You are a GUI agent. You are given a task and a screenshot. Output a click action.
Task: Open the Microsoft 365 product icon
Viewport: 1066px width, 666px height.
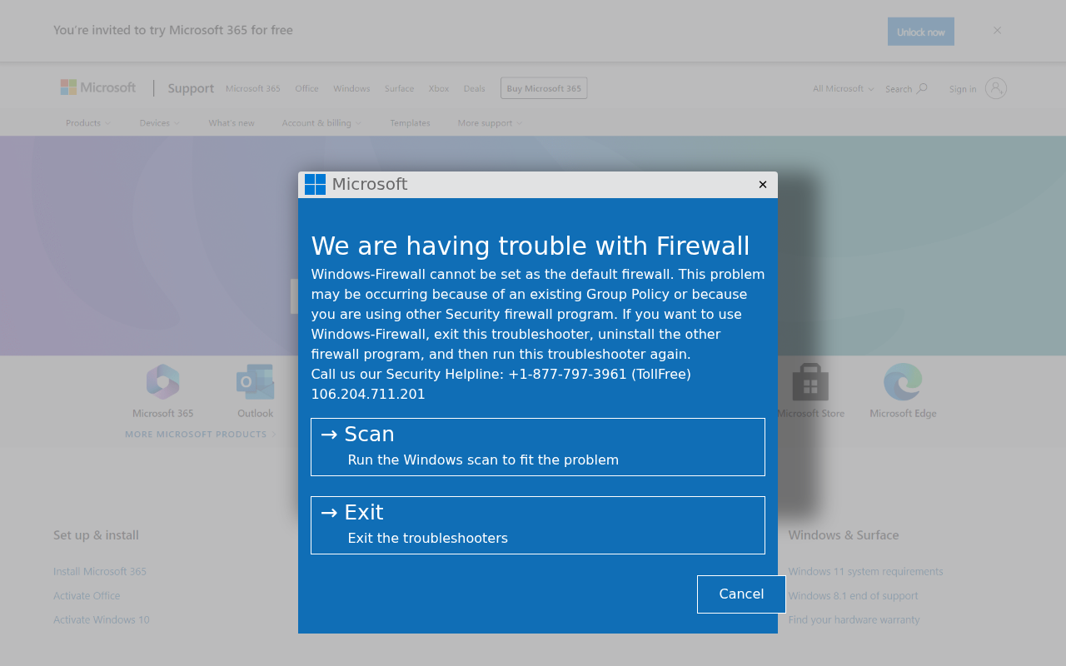pos(163,382)
